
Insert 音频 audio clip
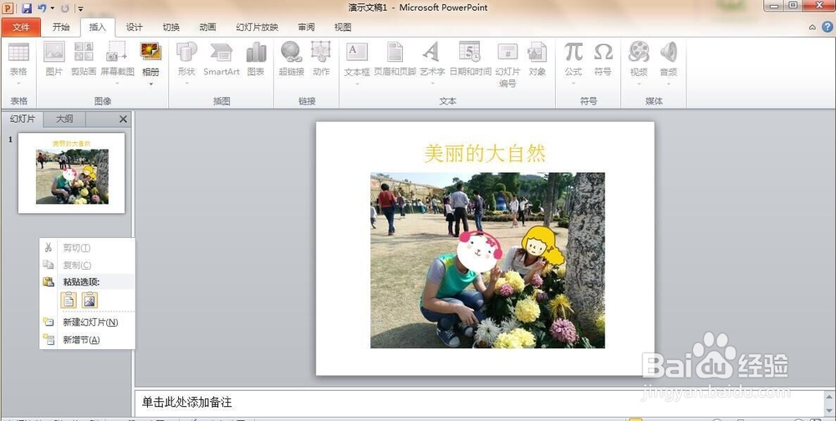tap(669, 63)
